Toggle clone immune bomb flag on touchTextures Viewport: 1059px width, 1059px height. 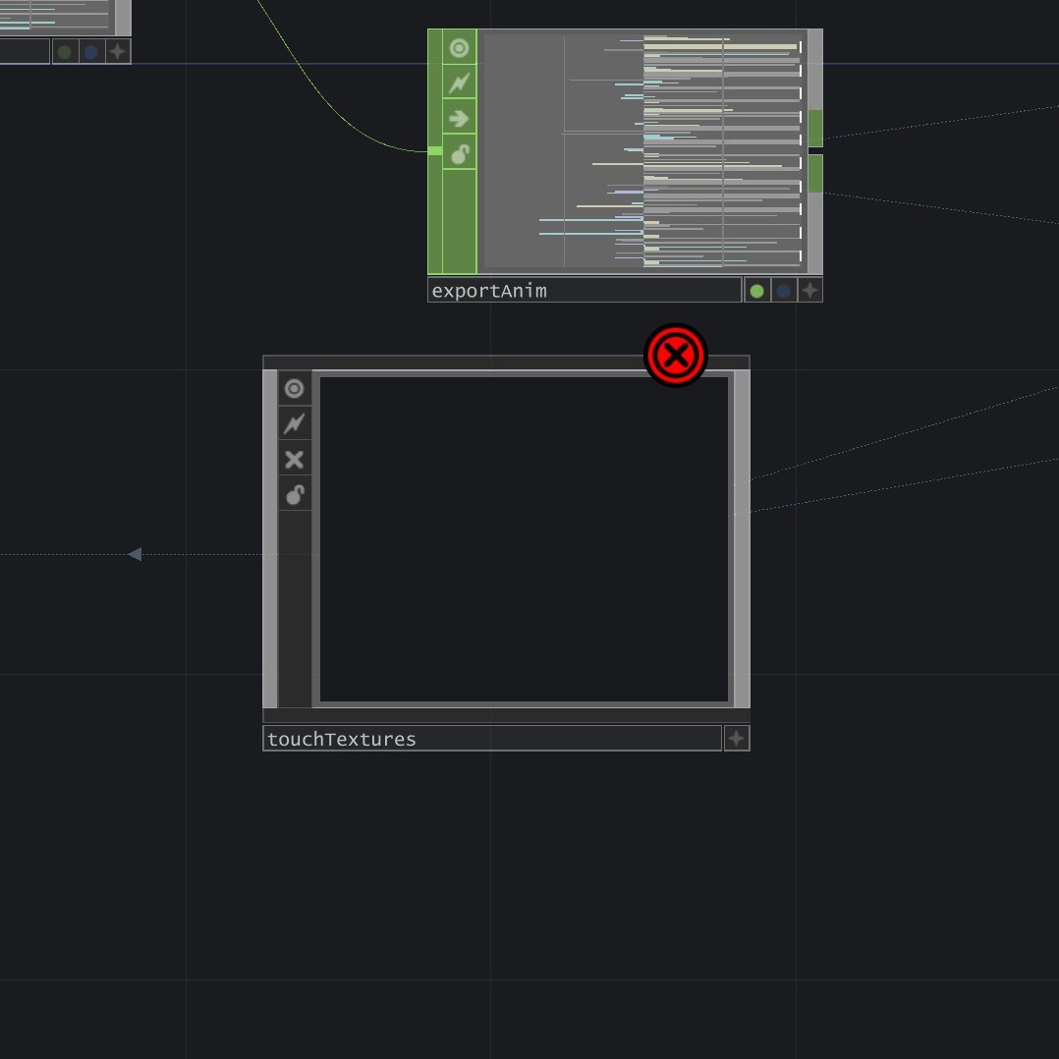294,494
